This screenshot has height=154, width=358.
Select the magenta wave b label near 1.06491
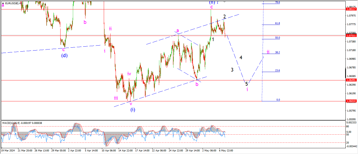click(197, 84)
